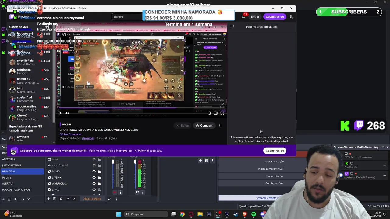390x219 pixels.
Task: Move source down in OBS sources
Action: tap(74, 199)
